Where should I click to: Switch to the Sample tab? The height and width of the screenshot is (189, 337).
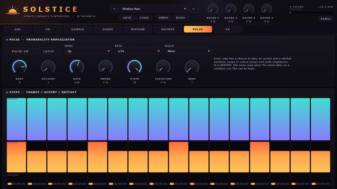[78, 29]
